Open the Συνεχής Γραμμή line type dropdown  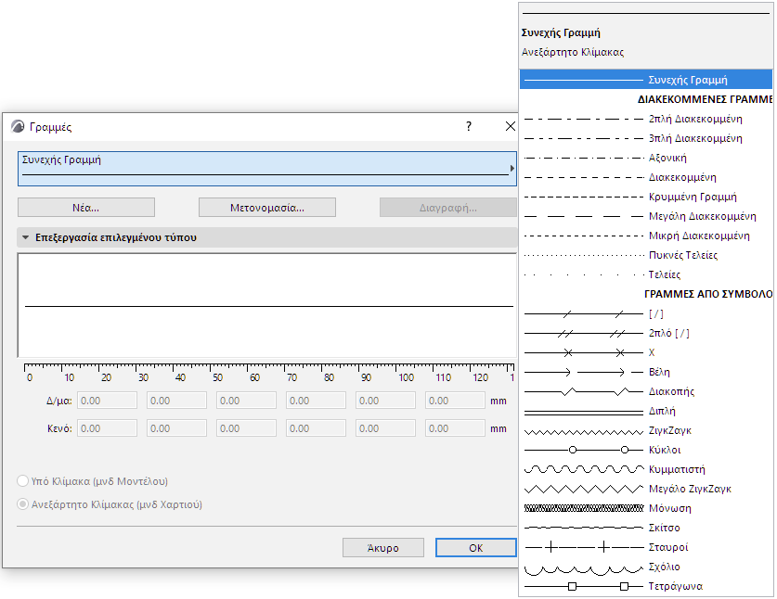[x=267, y=169]
